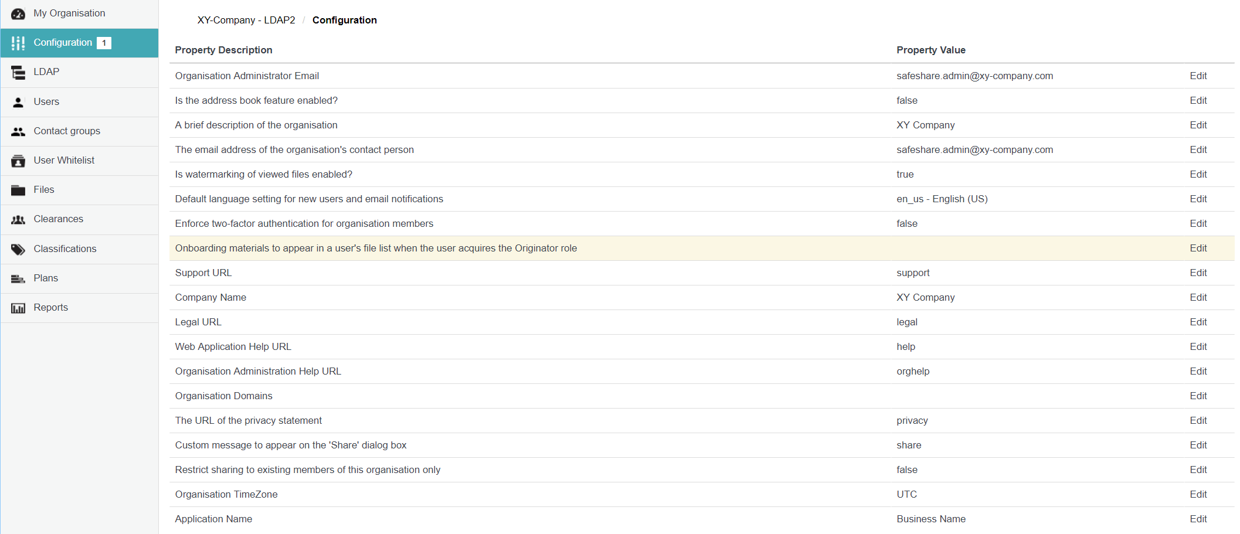The image size is (1240, 534).
Task: Edit Web Application Help URL
Action: click(1198, 346)
